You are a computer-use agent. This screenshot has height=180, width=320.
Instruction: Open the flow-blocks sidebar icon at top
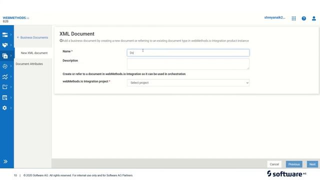pos(5,34)
